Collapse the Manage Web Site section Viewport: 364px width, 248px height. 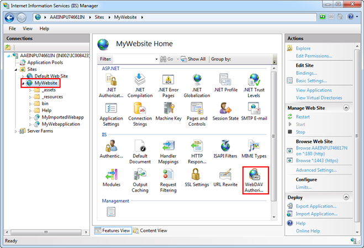coord(346,107)
